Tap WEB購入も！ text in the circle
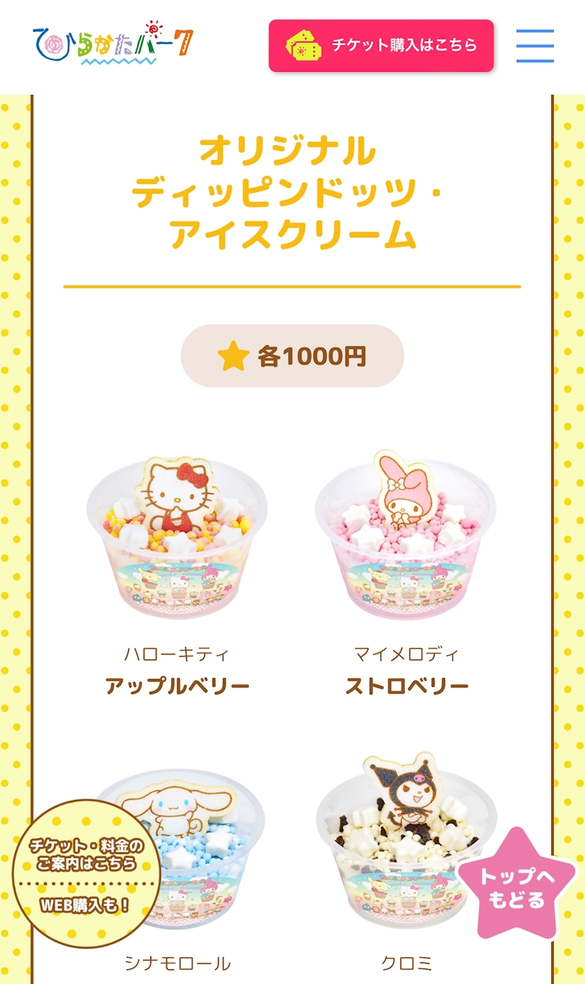 85,906
